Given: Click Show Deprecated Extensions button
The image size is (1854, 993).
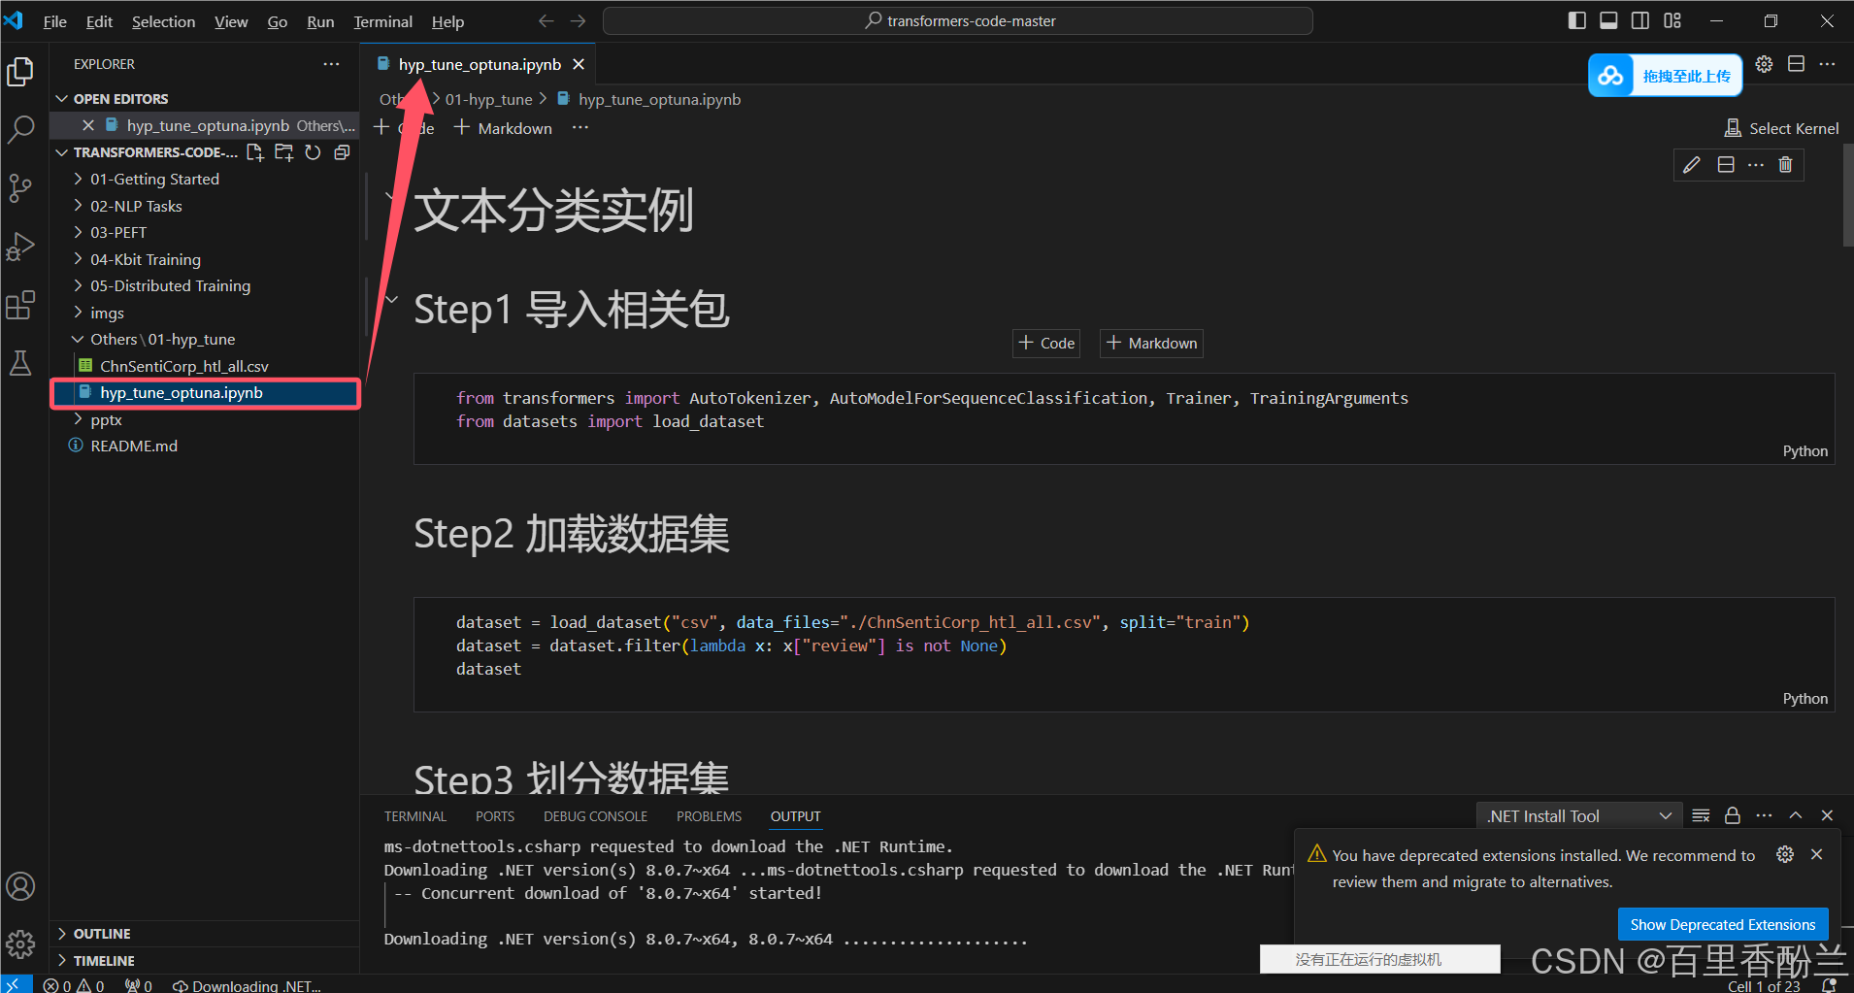Looking at the screenshot, I should point(1723,924).
